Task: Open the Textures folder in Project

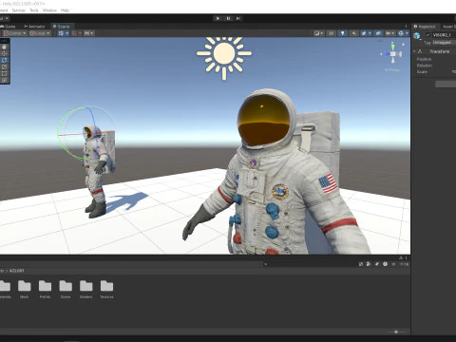Action: click(x=106, y=289)
